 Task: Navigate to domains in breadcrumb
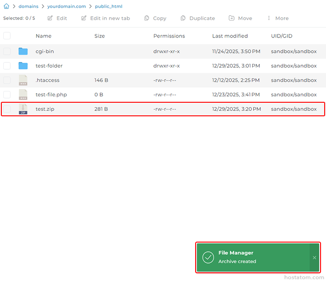tap(28, 6)
